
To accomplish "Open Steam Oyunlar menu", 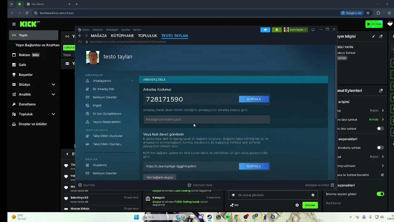I will (x=126, y=30).
